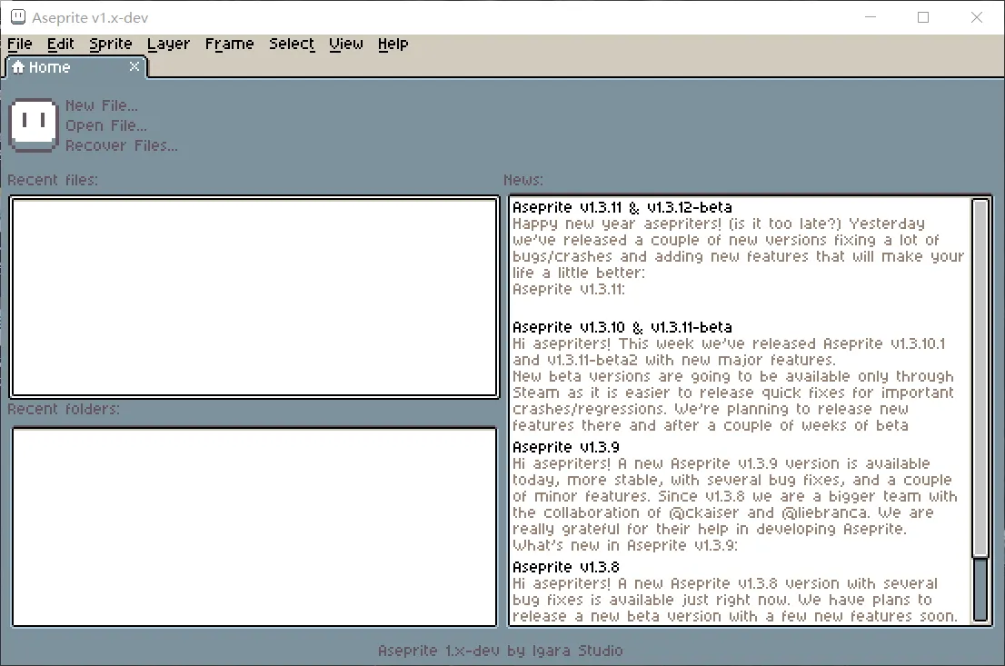The height and width of the screenshot is (666, 1005).
Task: Click the Aseprite logo face icon
Action: point(34,124)
